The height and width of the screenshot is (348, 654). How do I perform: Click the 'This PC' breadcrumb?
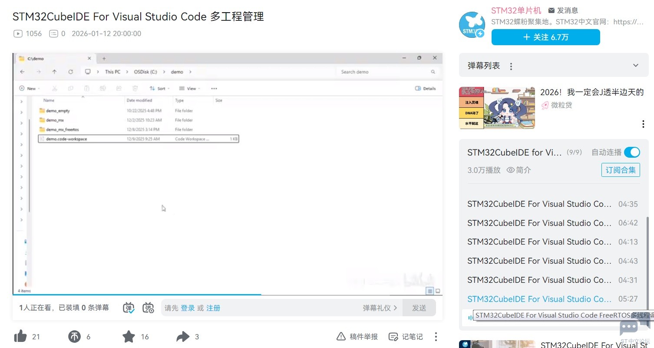[x=112, y=72]
